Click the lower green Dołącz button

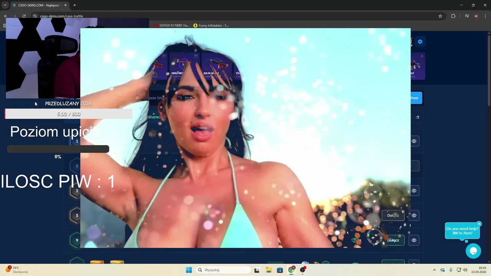coord(393,240)
